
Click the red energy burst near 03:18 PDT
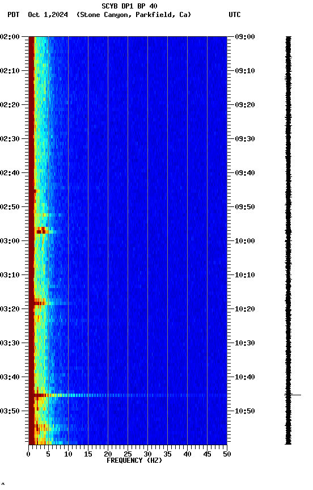pos(40,302)
